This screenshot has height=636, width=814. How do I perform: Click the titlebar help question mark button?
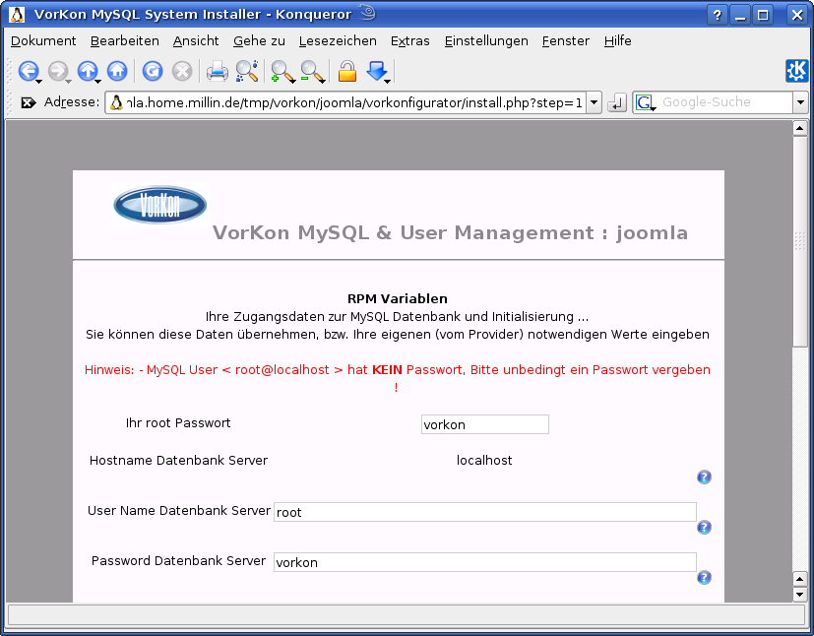[x=717, y=15]
